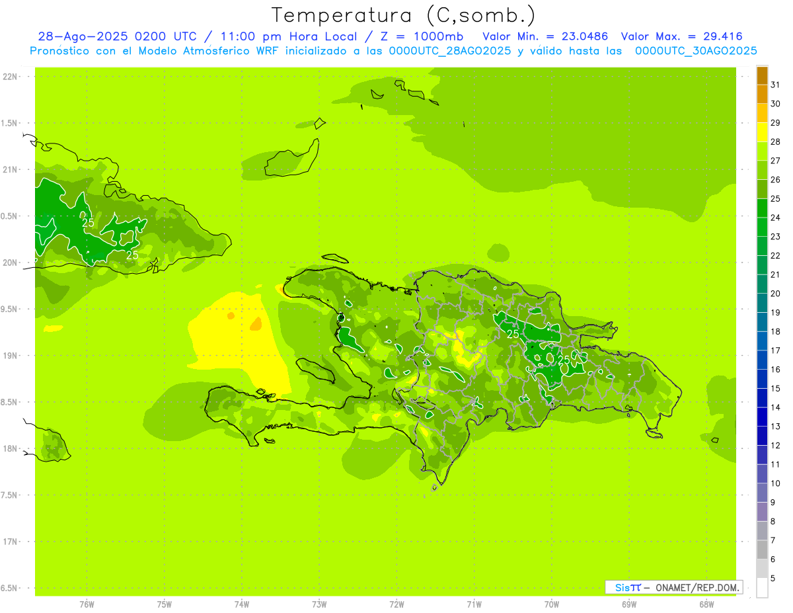Pick the top dark-orange segment above 31
793x613 pixels.
[x=762, y=75]
